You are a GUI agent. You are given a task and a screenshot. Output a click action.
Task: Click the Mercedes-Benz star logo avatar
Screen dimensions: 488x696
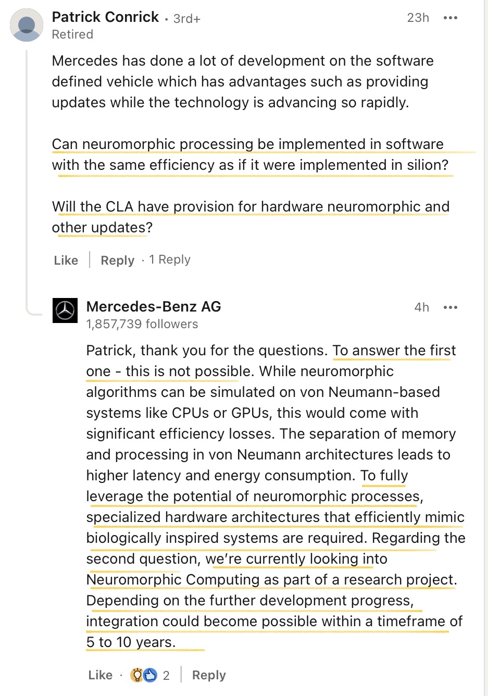65,310
